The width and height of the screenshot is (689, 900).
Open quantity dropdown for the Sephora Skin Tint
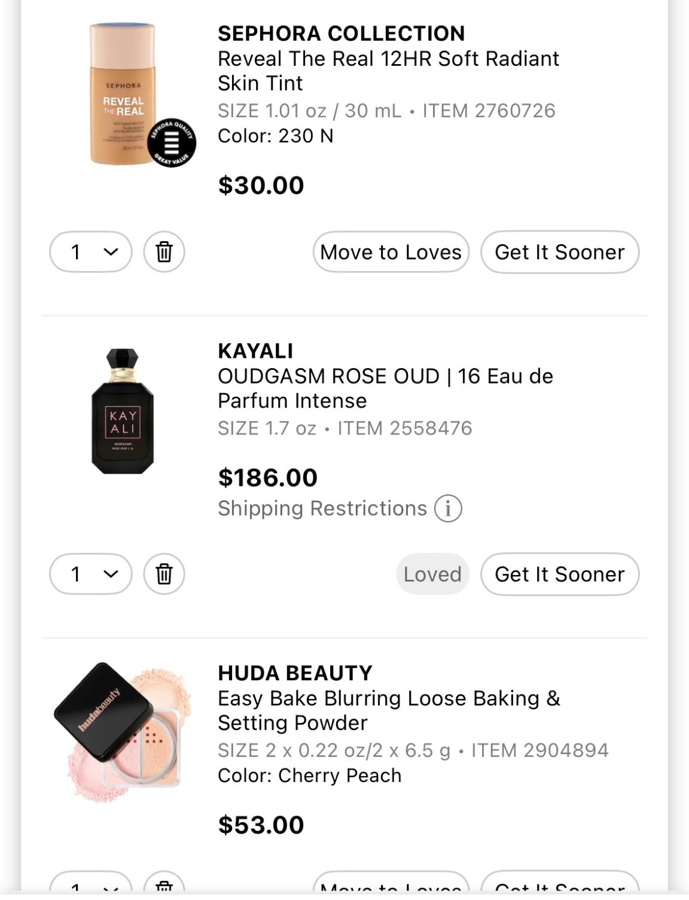click(x=90, y=252)
